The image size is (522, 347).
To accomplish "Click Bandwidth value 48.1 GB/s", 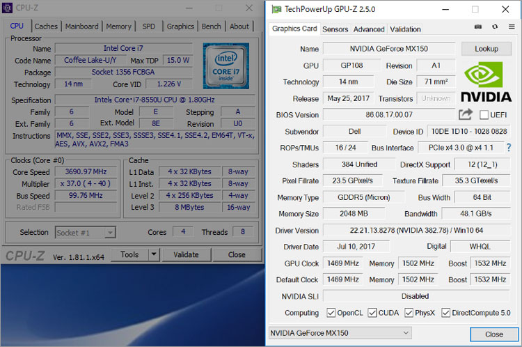I will coord(476,213).
